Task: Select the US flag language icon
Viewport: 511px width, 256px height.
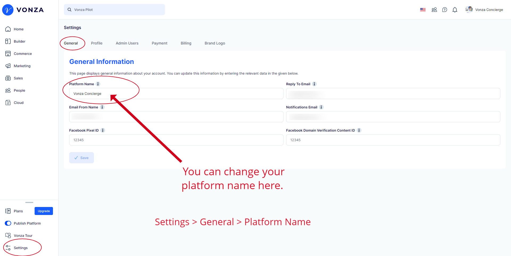Action: pyautogui.click(x=423, y=10)
